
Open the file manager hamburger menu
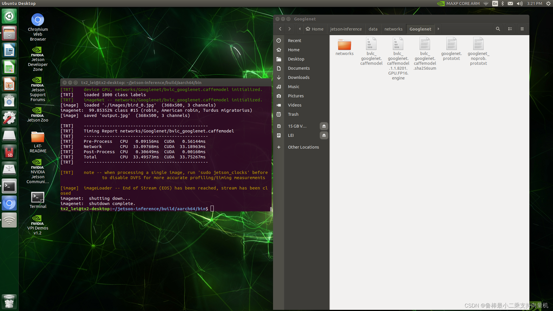[x=522, y=29]
